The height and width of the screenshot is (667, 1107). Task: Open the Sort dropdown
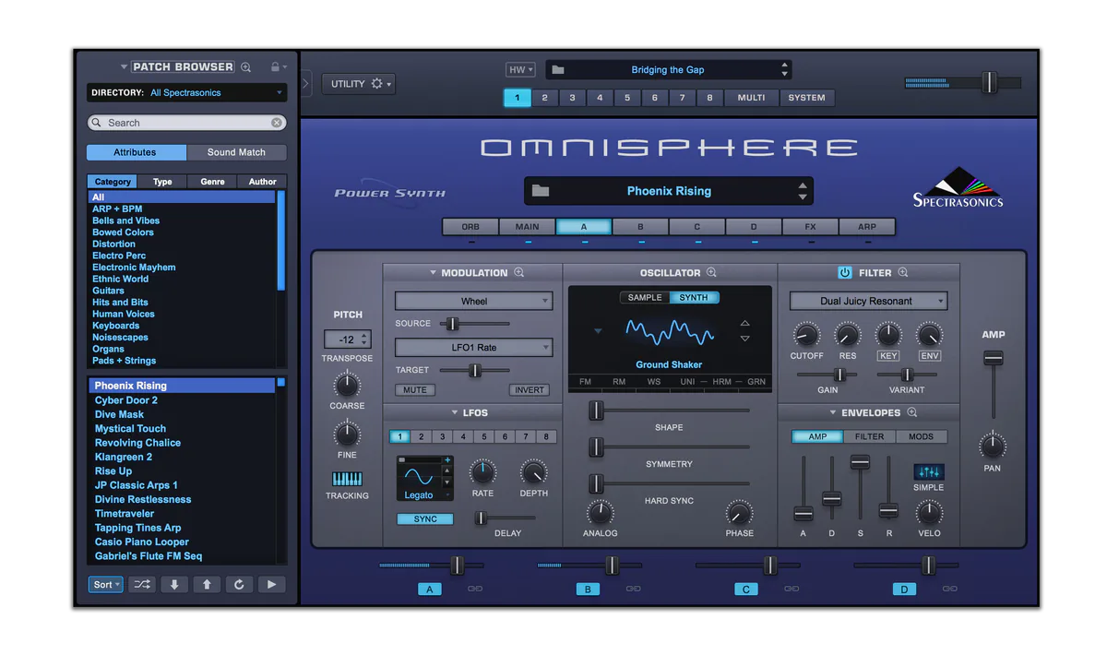tap(106, 584)
